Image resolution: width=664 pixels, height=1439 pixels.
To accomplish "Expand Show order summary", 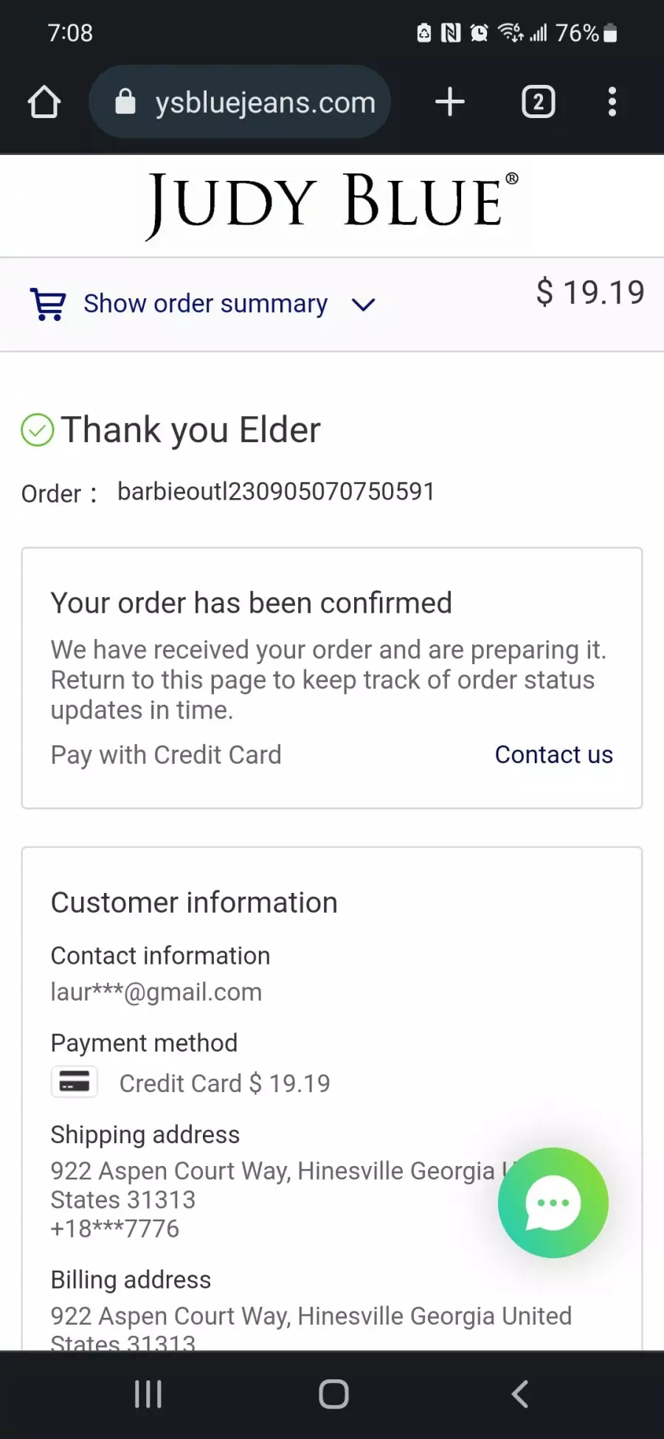I will [205, 303].
